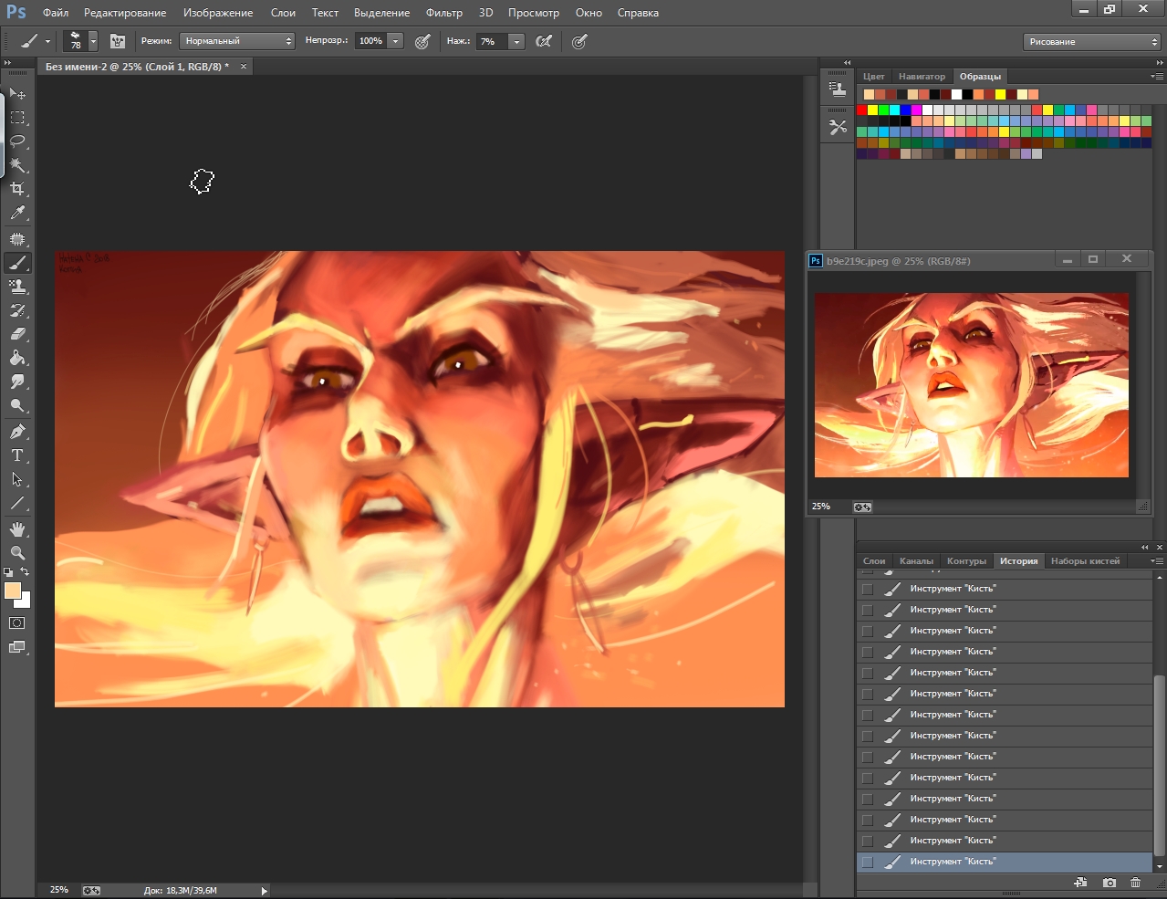Pick the Eyedropper tool

coord(17,214)
